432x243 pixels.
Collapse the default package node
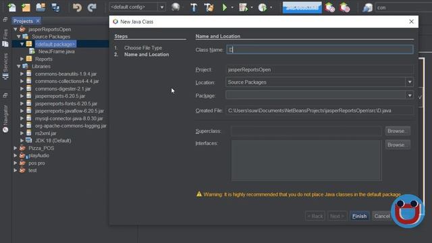[x=22, y=44]
